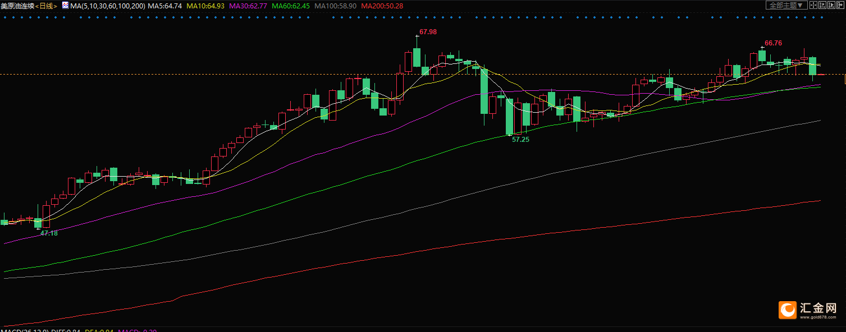The width and height of the screenshot is (846, 332).
Task: Select the yellow MA10:64.93 legend value
Action: 205,6
